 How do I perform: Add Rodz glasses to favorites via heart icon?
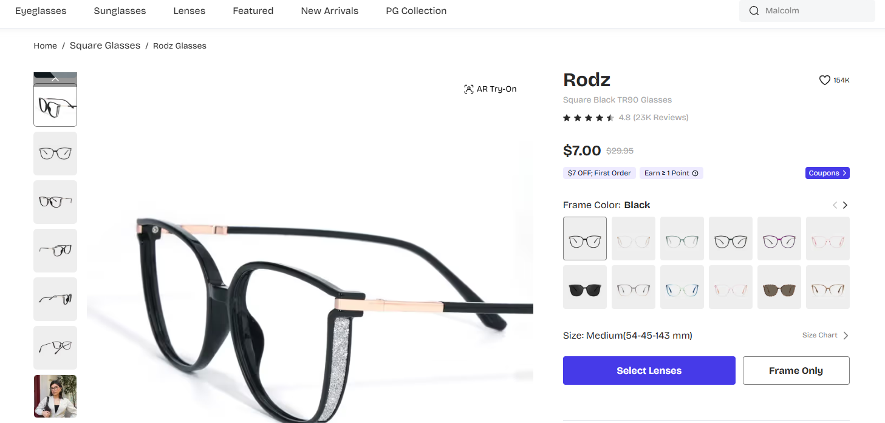pyautogui.click(x=824, y=80)
